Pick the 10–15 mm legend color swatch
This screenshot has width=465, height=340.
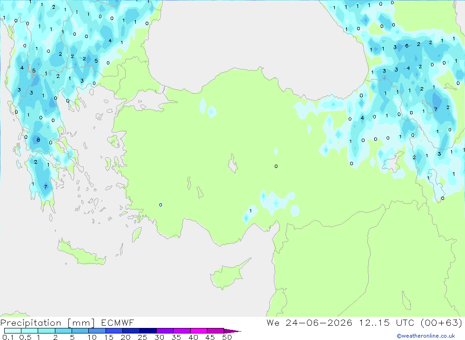coord(97,331)
